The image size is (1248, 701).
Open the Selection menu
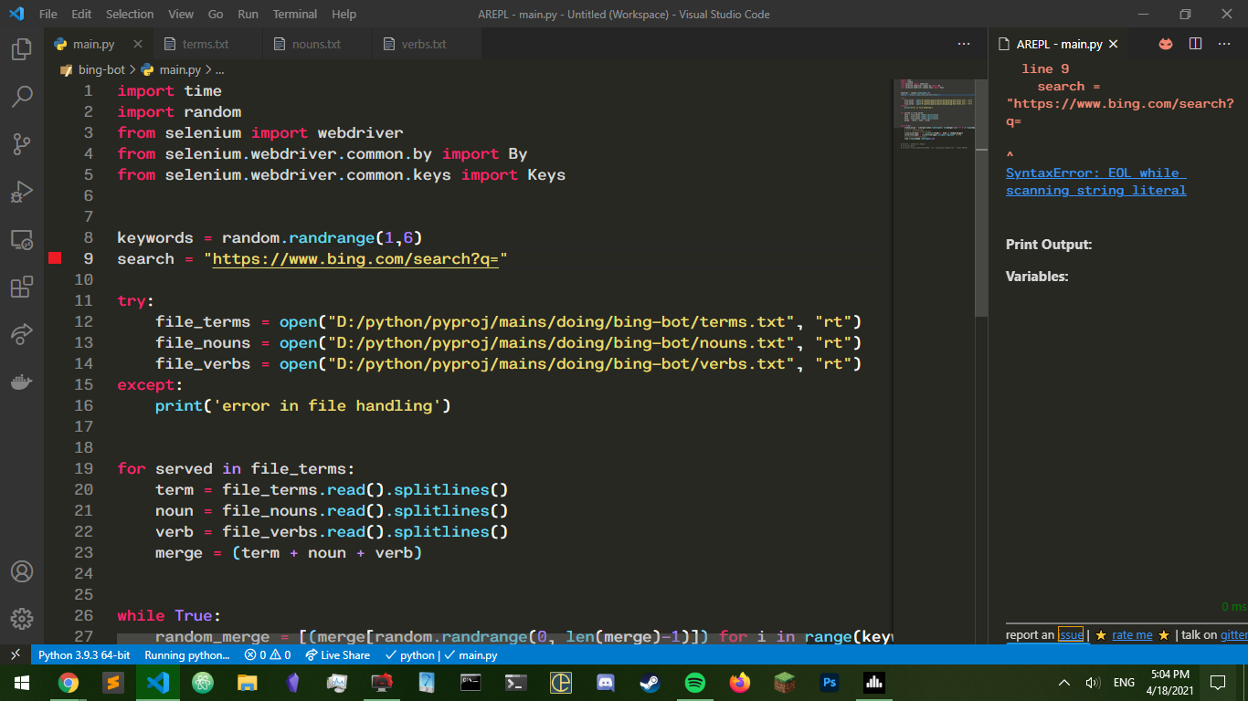130,14
